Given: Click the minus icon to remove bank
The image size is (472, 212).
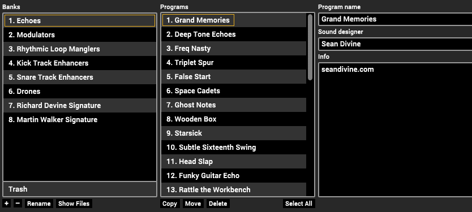Looking at the screenshot, I should [18, 204].
